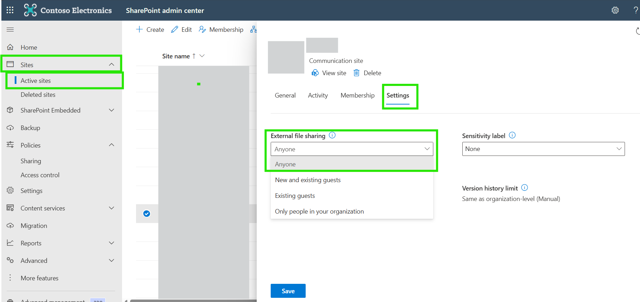The image size is (640, 302).
Task: Click the SharePoint Embedded cube icon
Action: [x=10, y=110]
